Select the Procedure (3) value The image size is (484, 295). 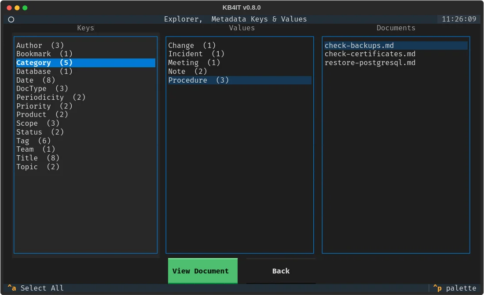[239, 80]
